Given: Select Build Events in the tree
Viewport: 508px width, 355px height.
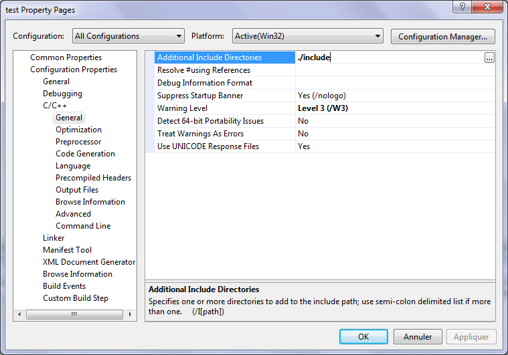Looking at the screenshot, I should [64, 286].
